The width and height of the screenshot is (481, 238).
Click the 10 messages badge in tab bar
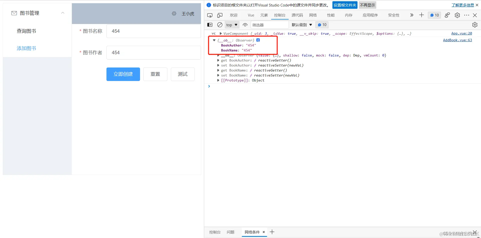click(x=434, y=15)
